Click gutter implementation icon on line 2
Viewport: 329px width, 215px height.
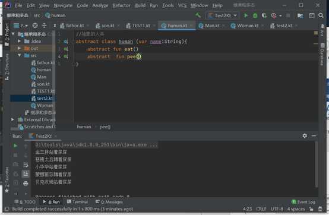66,42
